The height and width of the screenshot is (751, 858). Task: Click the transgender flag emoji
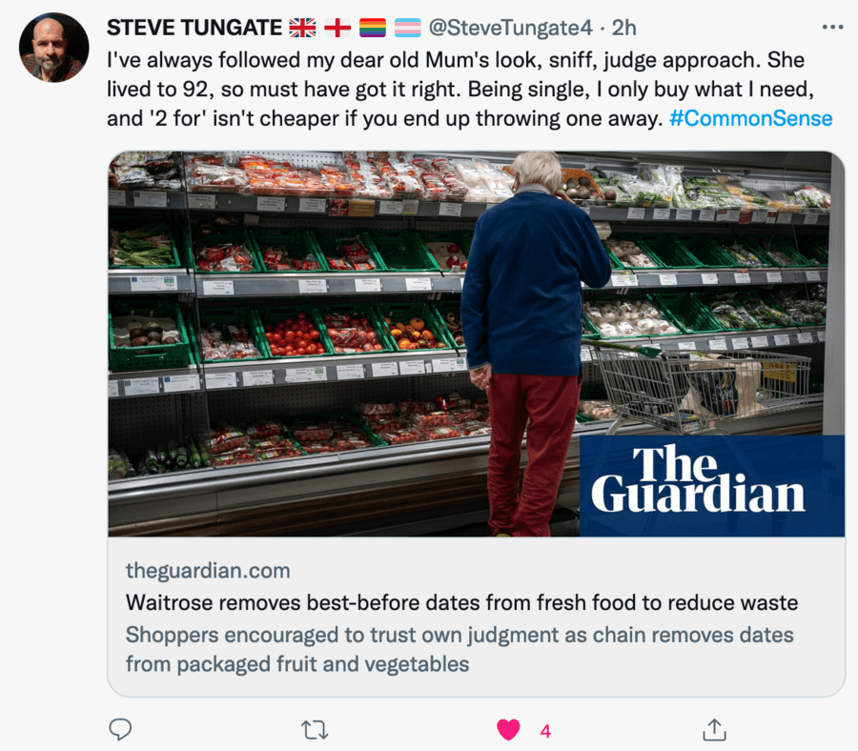pyautogui.click(x=408, y=28)
